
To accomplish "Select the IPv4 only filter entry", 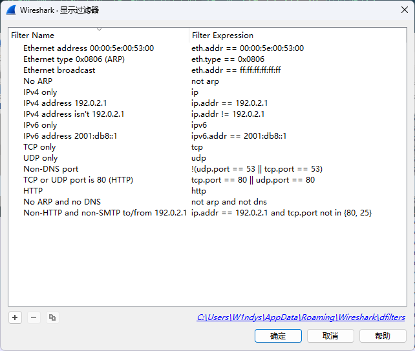I will [40, 92].
